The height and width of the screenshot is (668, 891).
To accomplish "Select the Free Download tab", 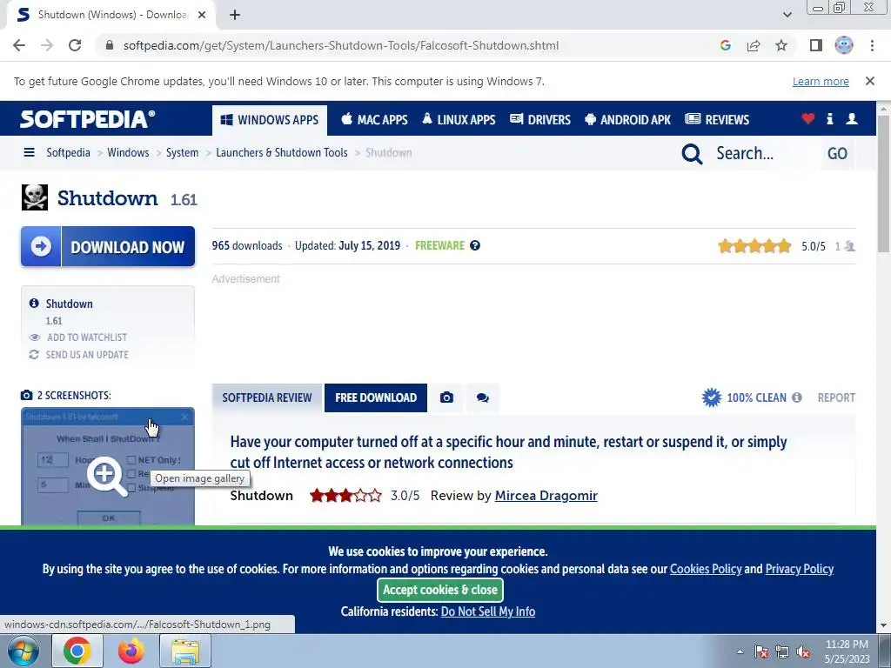I will click(x=376, y=397).
